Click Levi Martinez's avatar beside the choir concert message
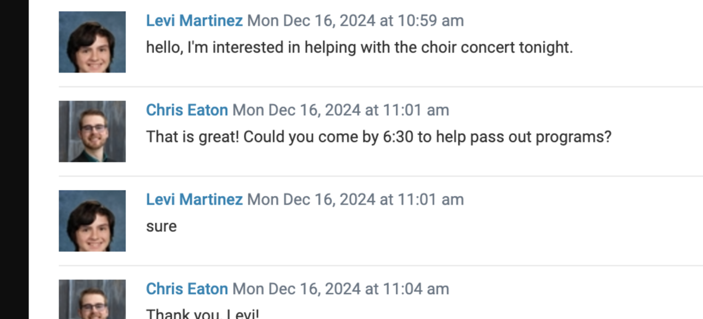The image size is (703, 319). 92,42
